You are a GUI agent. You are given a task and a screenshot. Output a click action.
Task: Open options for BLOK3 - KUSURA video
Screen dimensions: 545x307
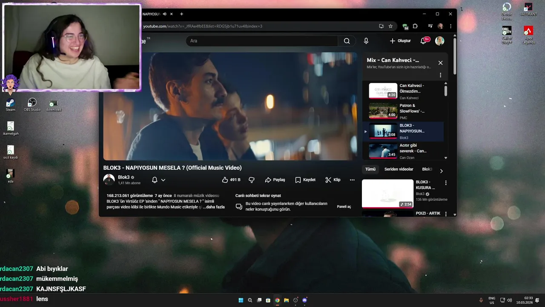click(446, 182)
